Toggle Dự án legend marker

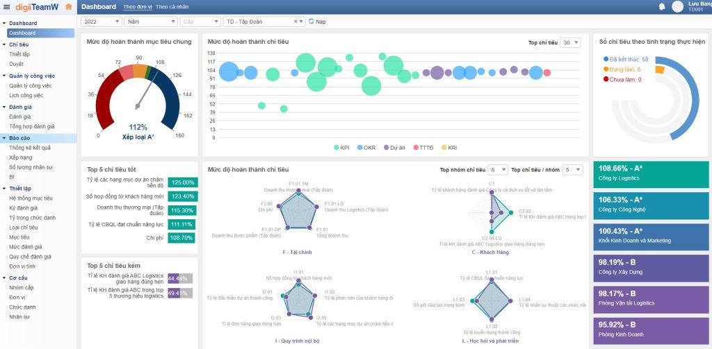click(x=387, y=147)
